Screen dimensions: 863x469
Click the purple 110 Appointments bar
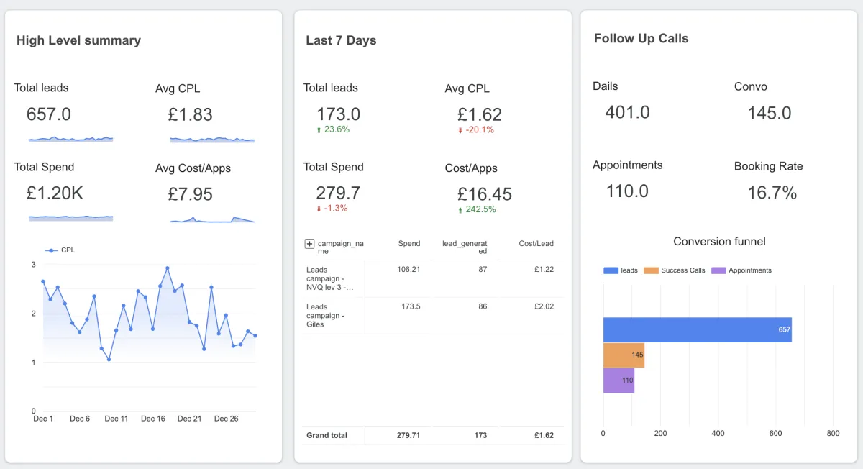click(618, 381)
